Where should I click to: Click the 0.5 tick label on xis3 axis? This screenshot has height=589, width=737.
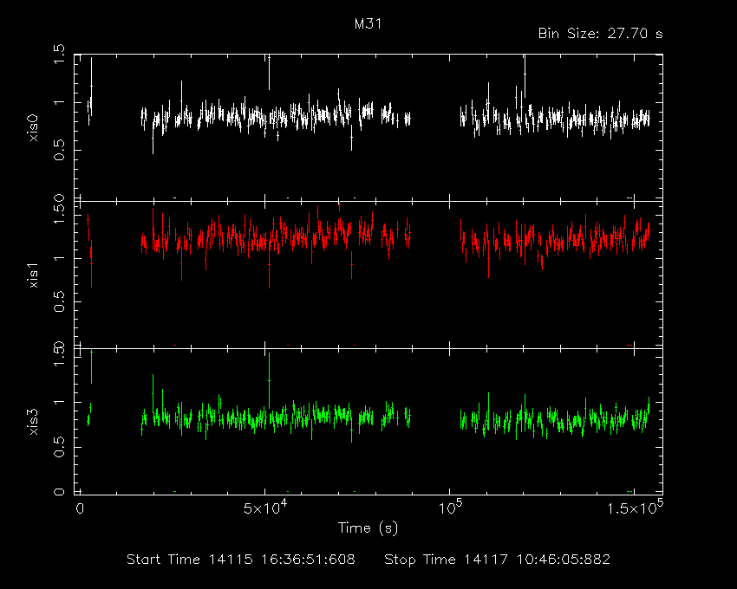click(59, 448)
